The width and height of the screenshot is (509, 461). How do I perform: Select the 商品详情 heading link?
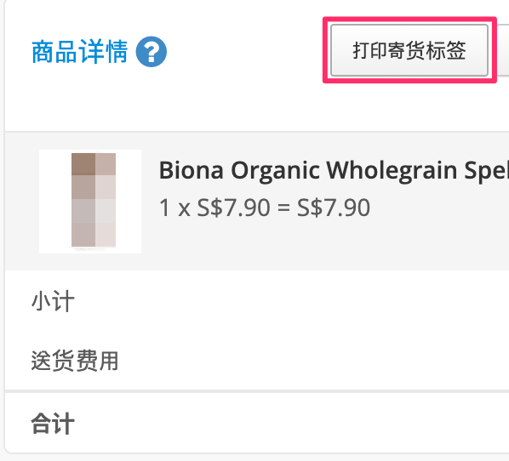pyautogui.click(x=79, y=52)
